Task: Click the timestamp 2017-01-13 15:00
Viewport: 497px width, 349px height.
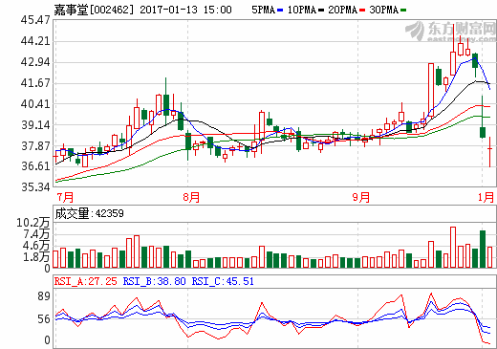Action: (x=185, y=10)
